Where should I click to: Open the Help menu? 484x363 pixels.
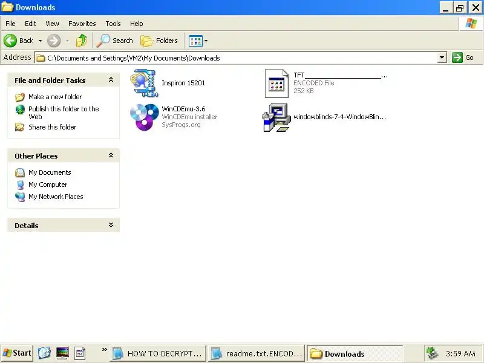pyautogui.click(x=137, y=24)
